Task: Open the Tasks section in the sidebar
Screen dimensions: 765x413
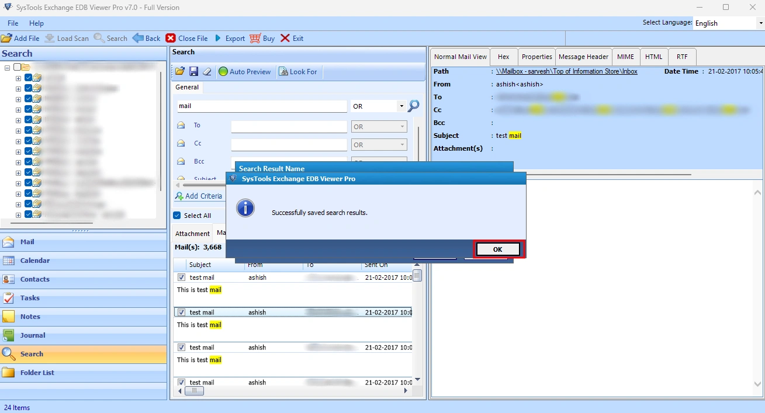Action: (84, 298)
